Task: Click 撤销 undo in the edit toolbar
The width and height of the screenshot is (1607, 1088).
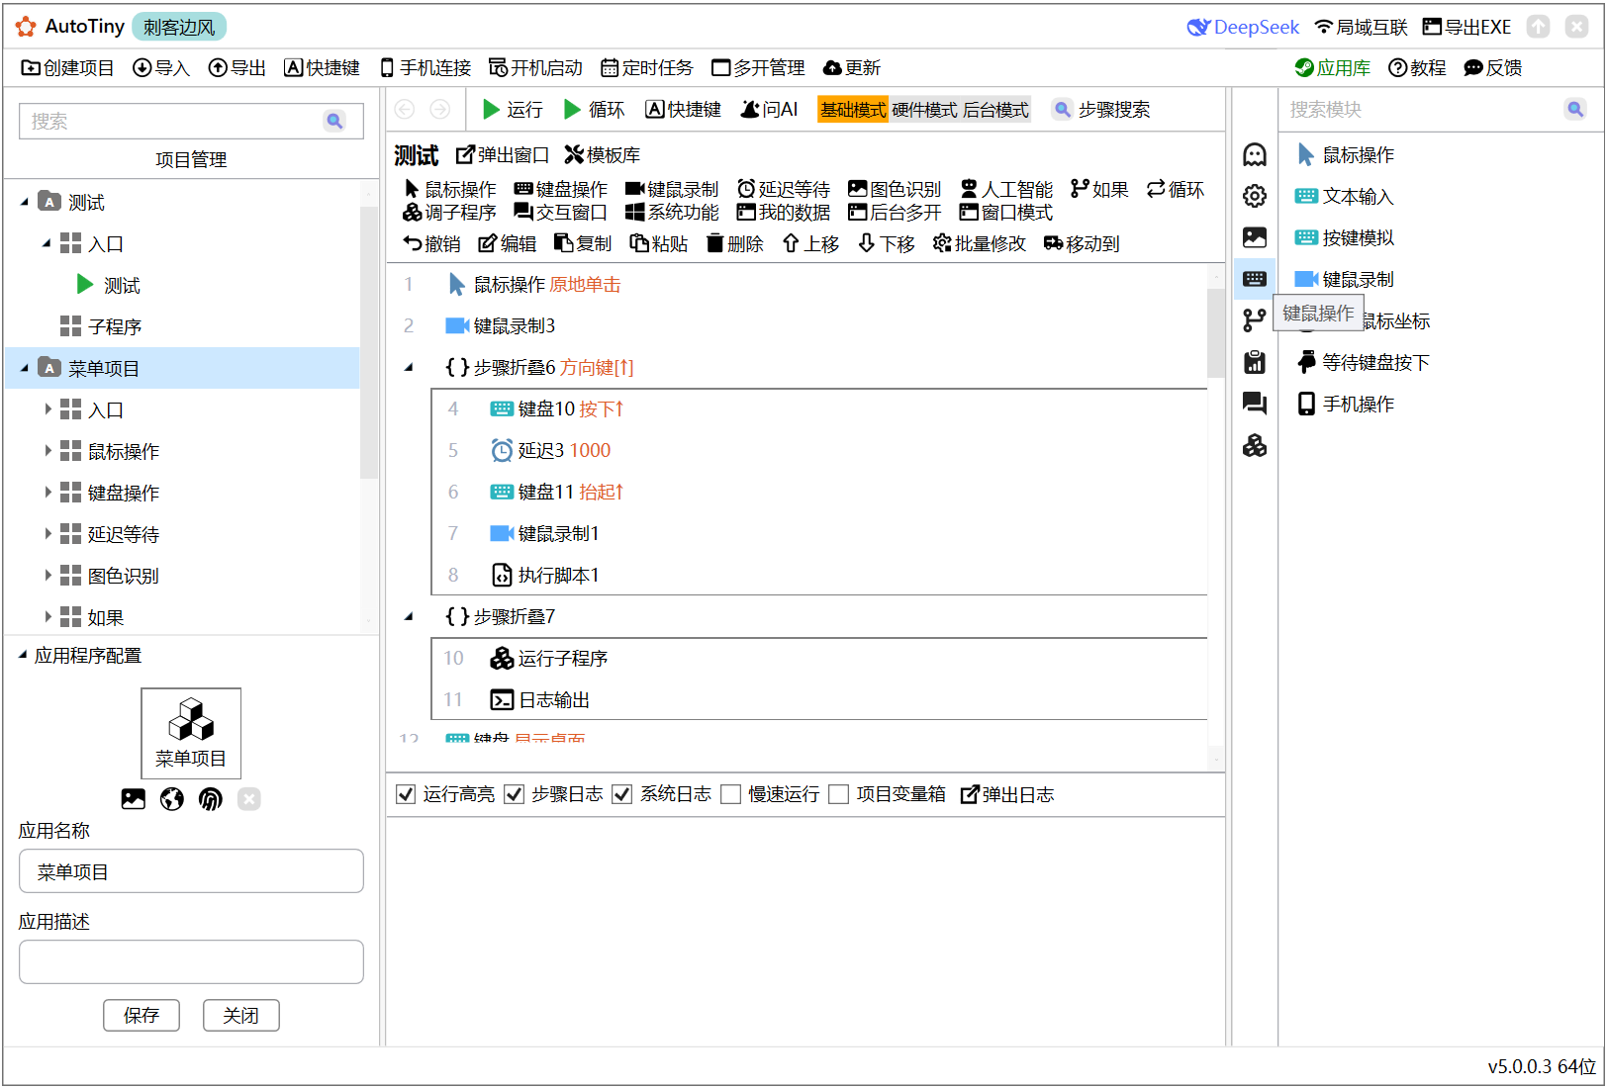Action: click(x=432, y=243)
